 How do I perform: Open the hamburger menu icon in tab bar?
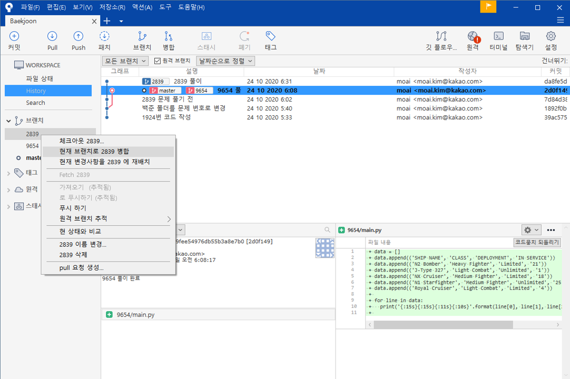point(561,20)
